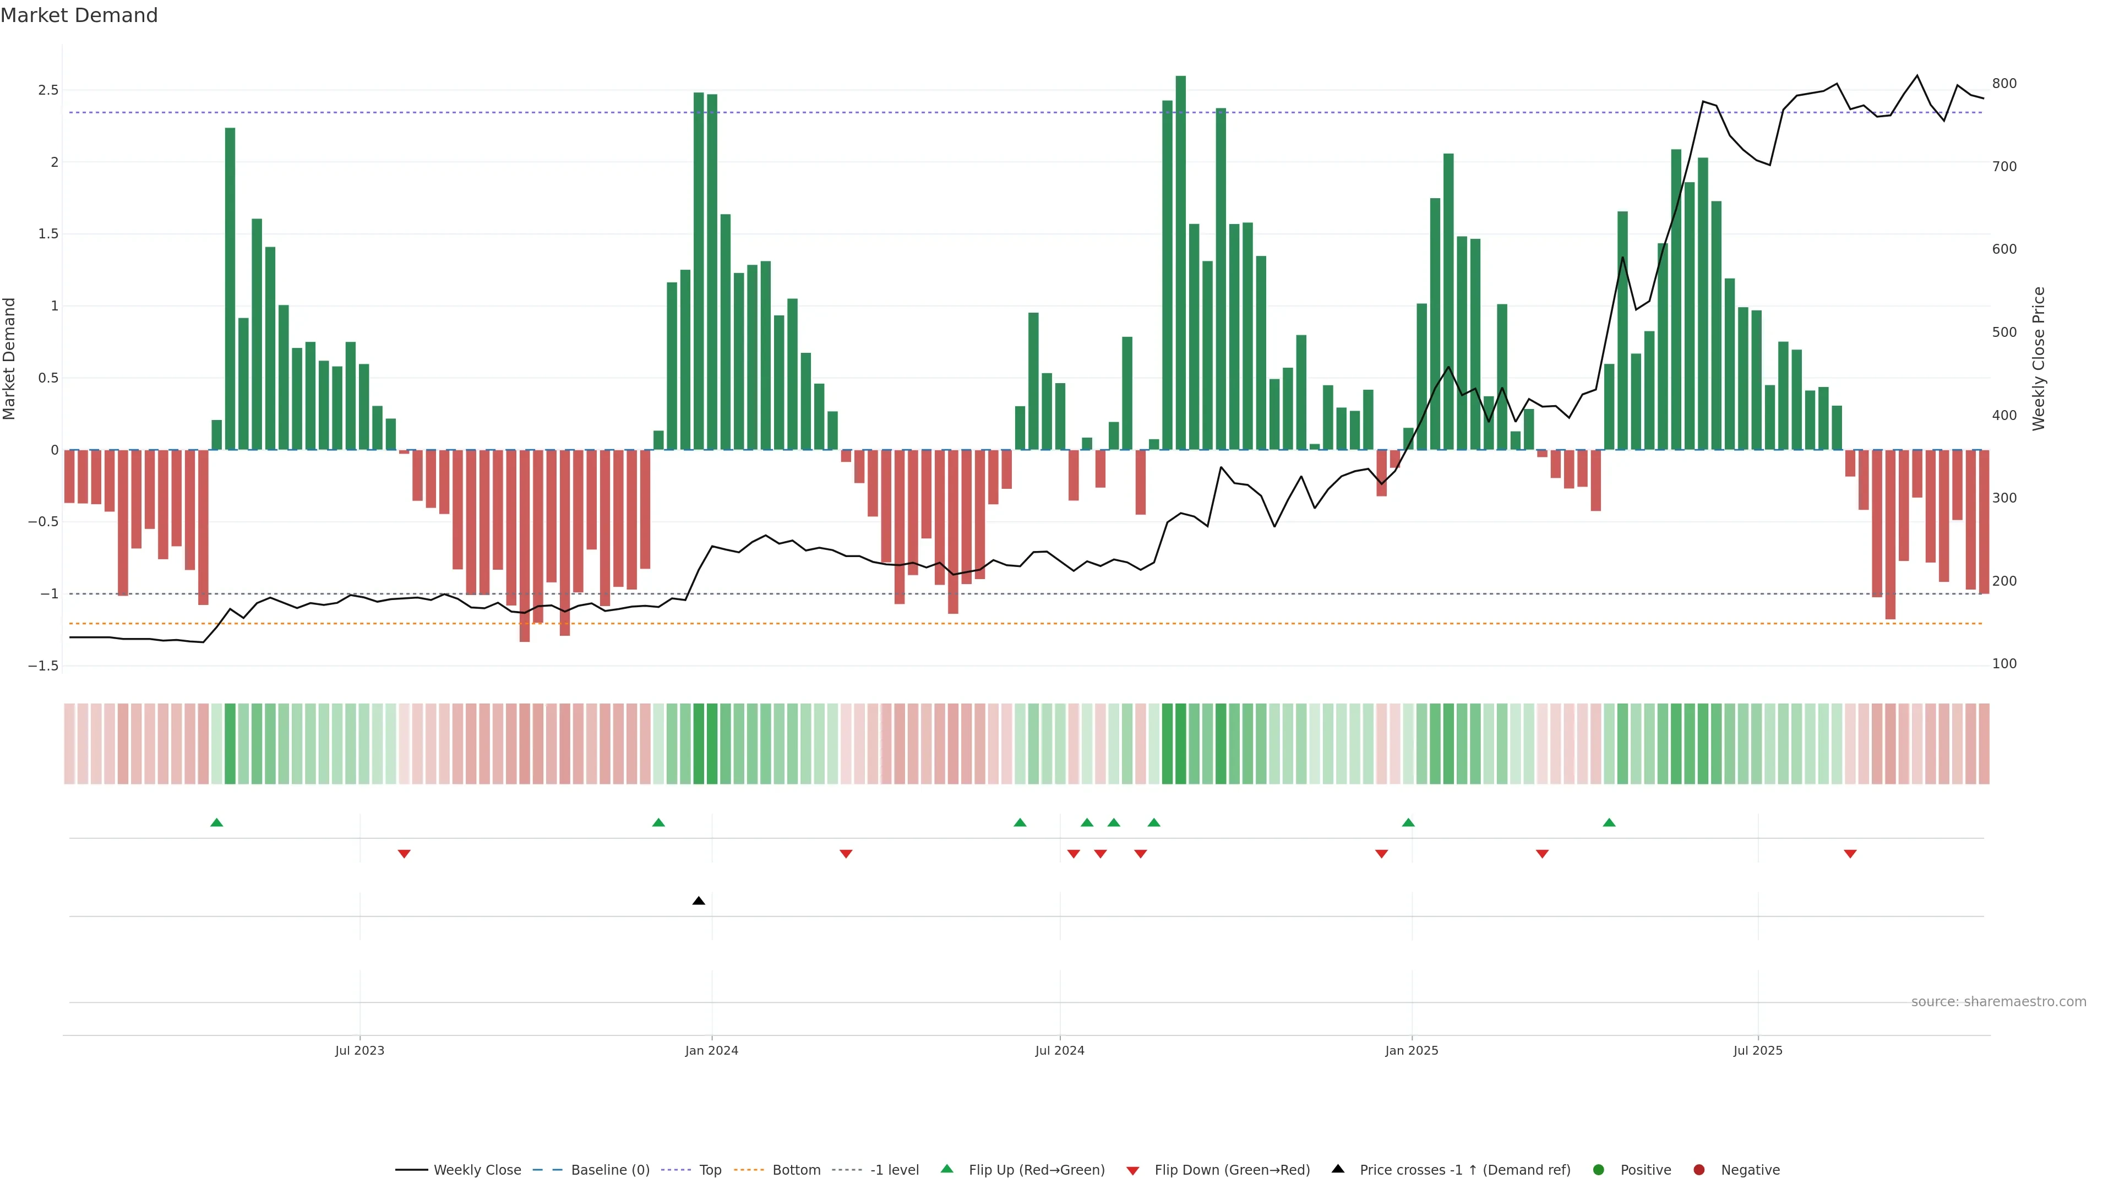Click the black triangle legend icon

1338,1169
